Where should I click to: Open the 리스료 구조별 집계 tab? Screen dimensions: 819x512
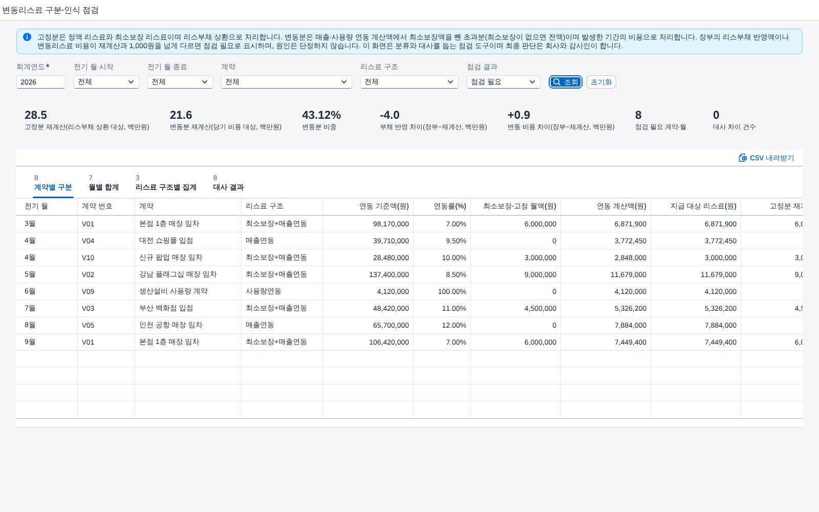point(166,187)
